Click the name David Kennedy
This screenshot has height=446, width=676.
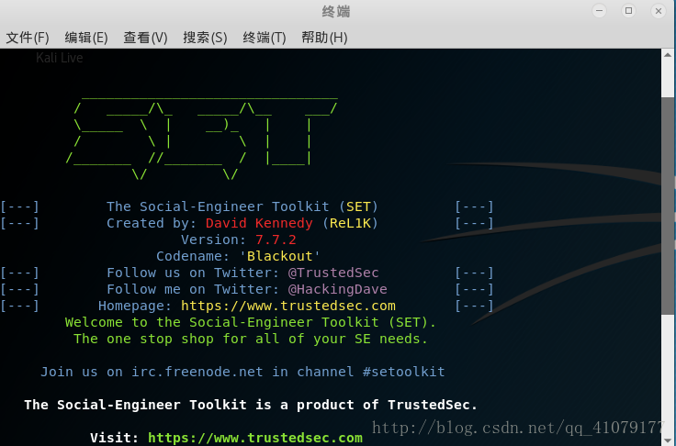259,223
